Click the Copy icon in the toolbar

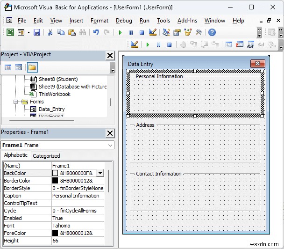click(x=61, y=32)
